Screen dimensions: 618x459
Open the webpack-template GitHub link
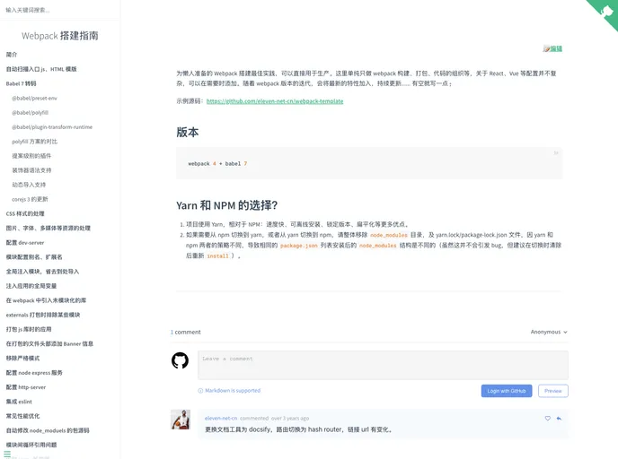(x=275, y=101)
